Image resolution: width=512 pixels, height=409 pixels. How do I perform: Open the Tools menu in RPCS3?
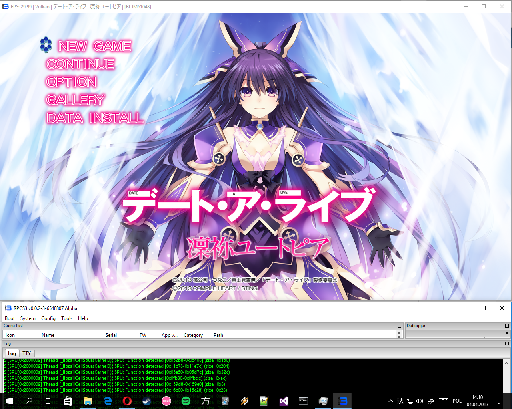(x=67, y=318)
